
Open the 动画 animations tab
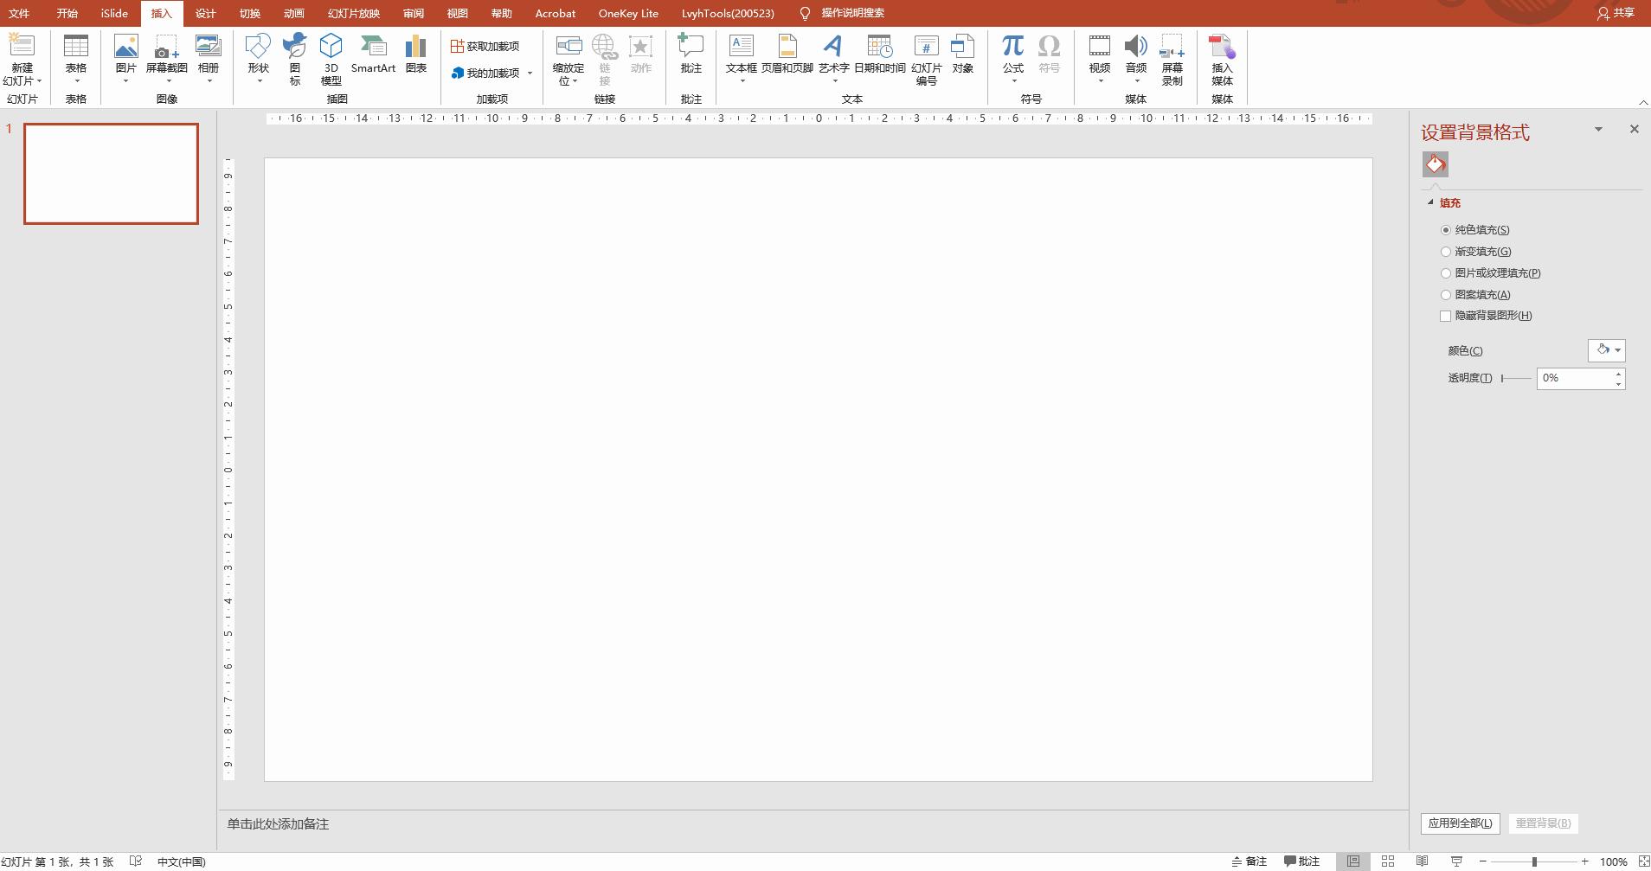[x=294, y=13]
